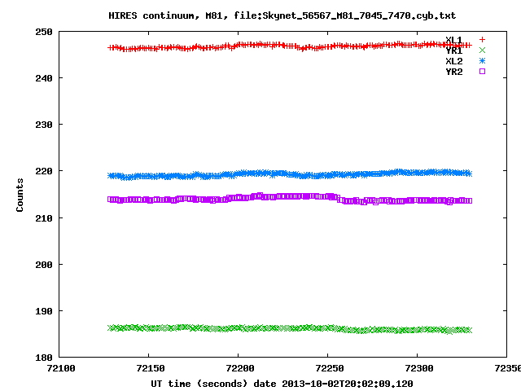Select the XL1 legend label

click(454, 40)
